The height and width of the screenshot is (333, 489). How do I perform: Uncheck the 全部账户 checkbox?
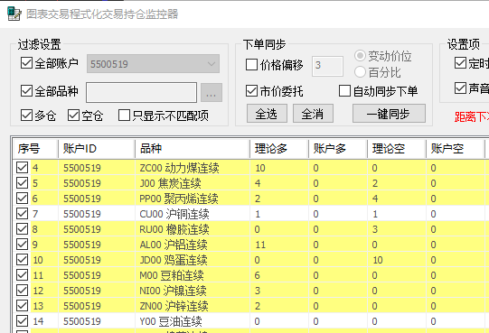[26, 62]
